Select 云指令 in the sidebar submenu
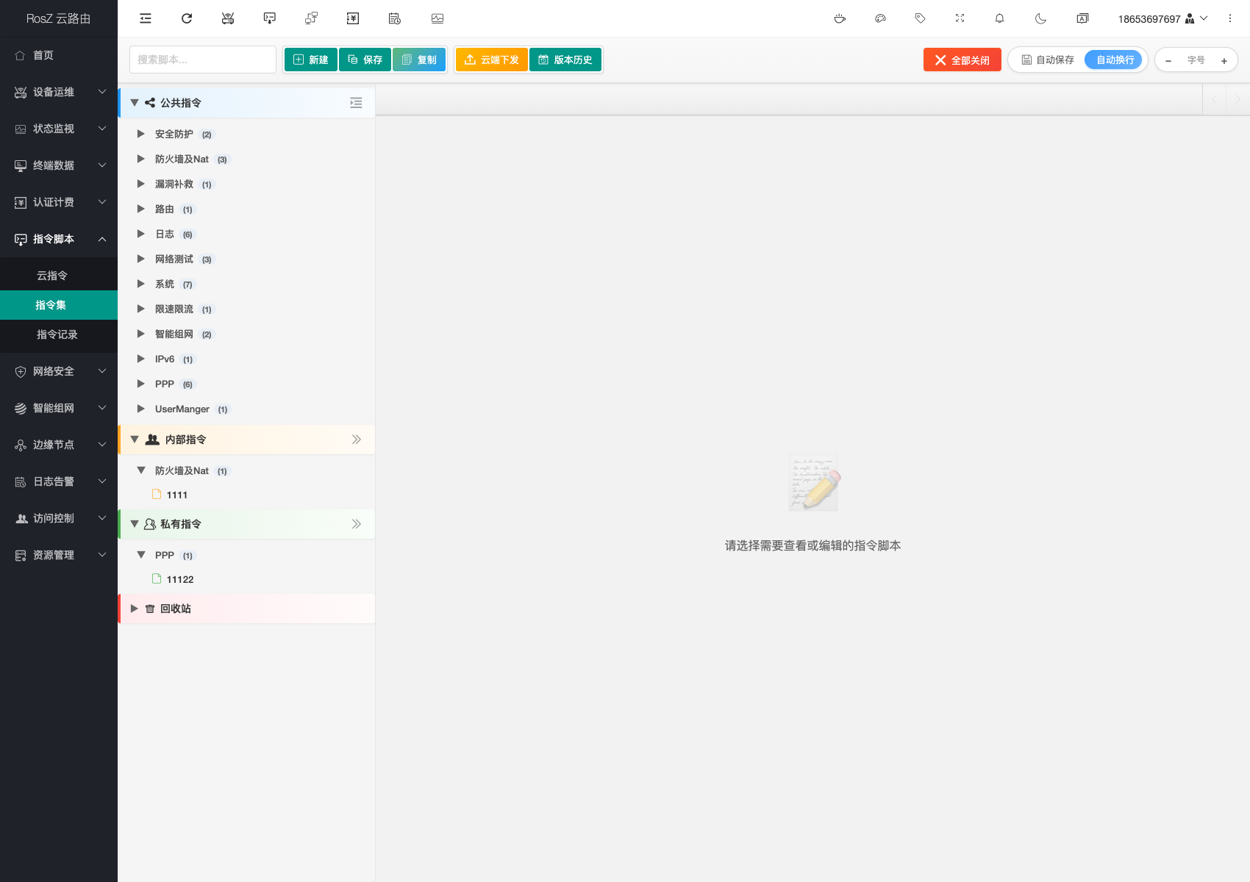The width and height of the screenshot is (1250, 882). click(52, 276)
